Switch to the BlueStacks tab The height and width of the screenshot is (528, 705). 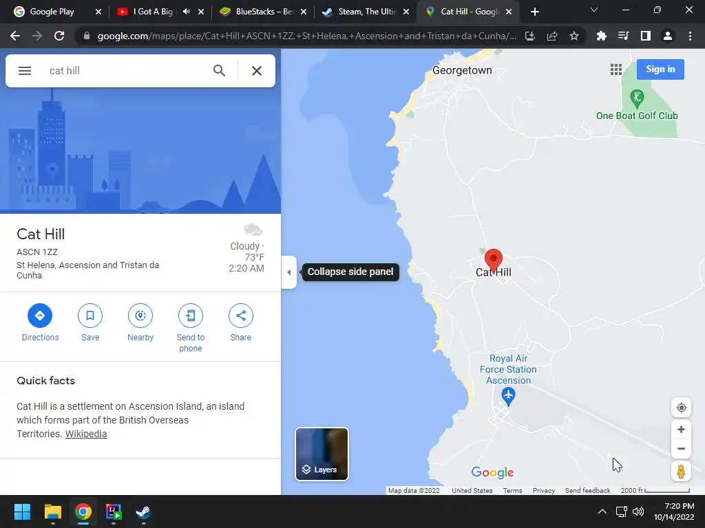click(x=264, y=12)
